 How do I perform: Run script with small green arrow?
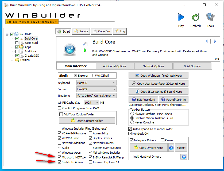85,50
